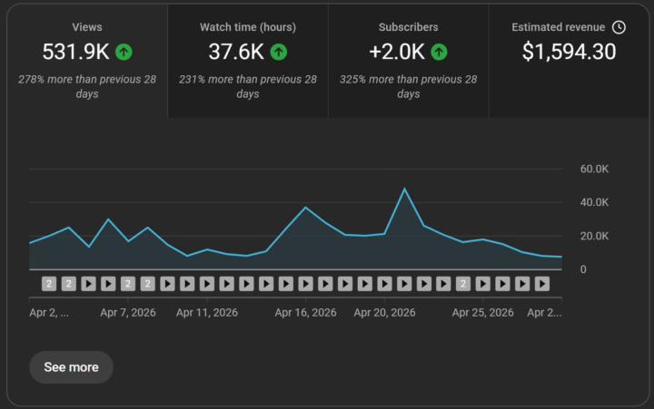Click the play marker under the highest chart peak

[404, 284]
